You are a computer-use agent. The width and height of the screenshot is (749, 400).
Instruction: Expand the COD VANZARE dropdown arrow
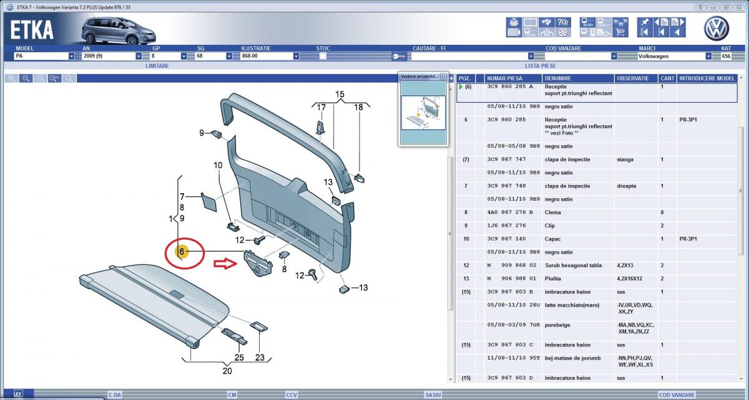coord(614,56)
